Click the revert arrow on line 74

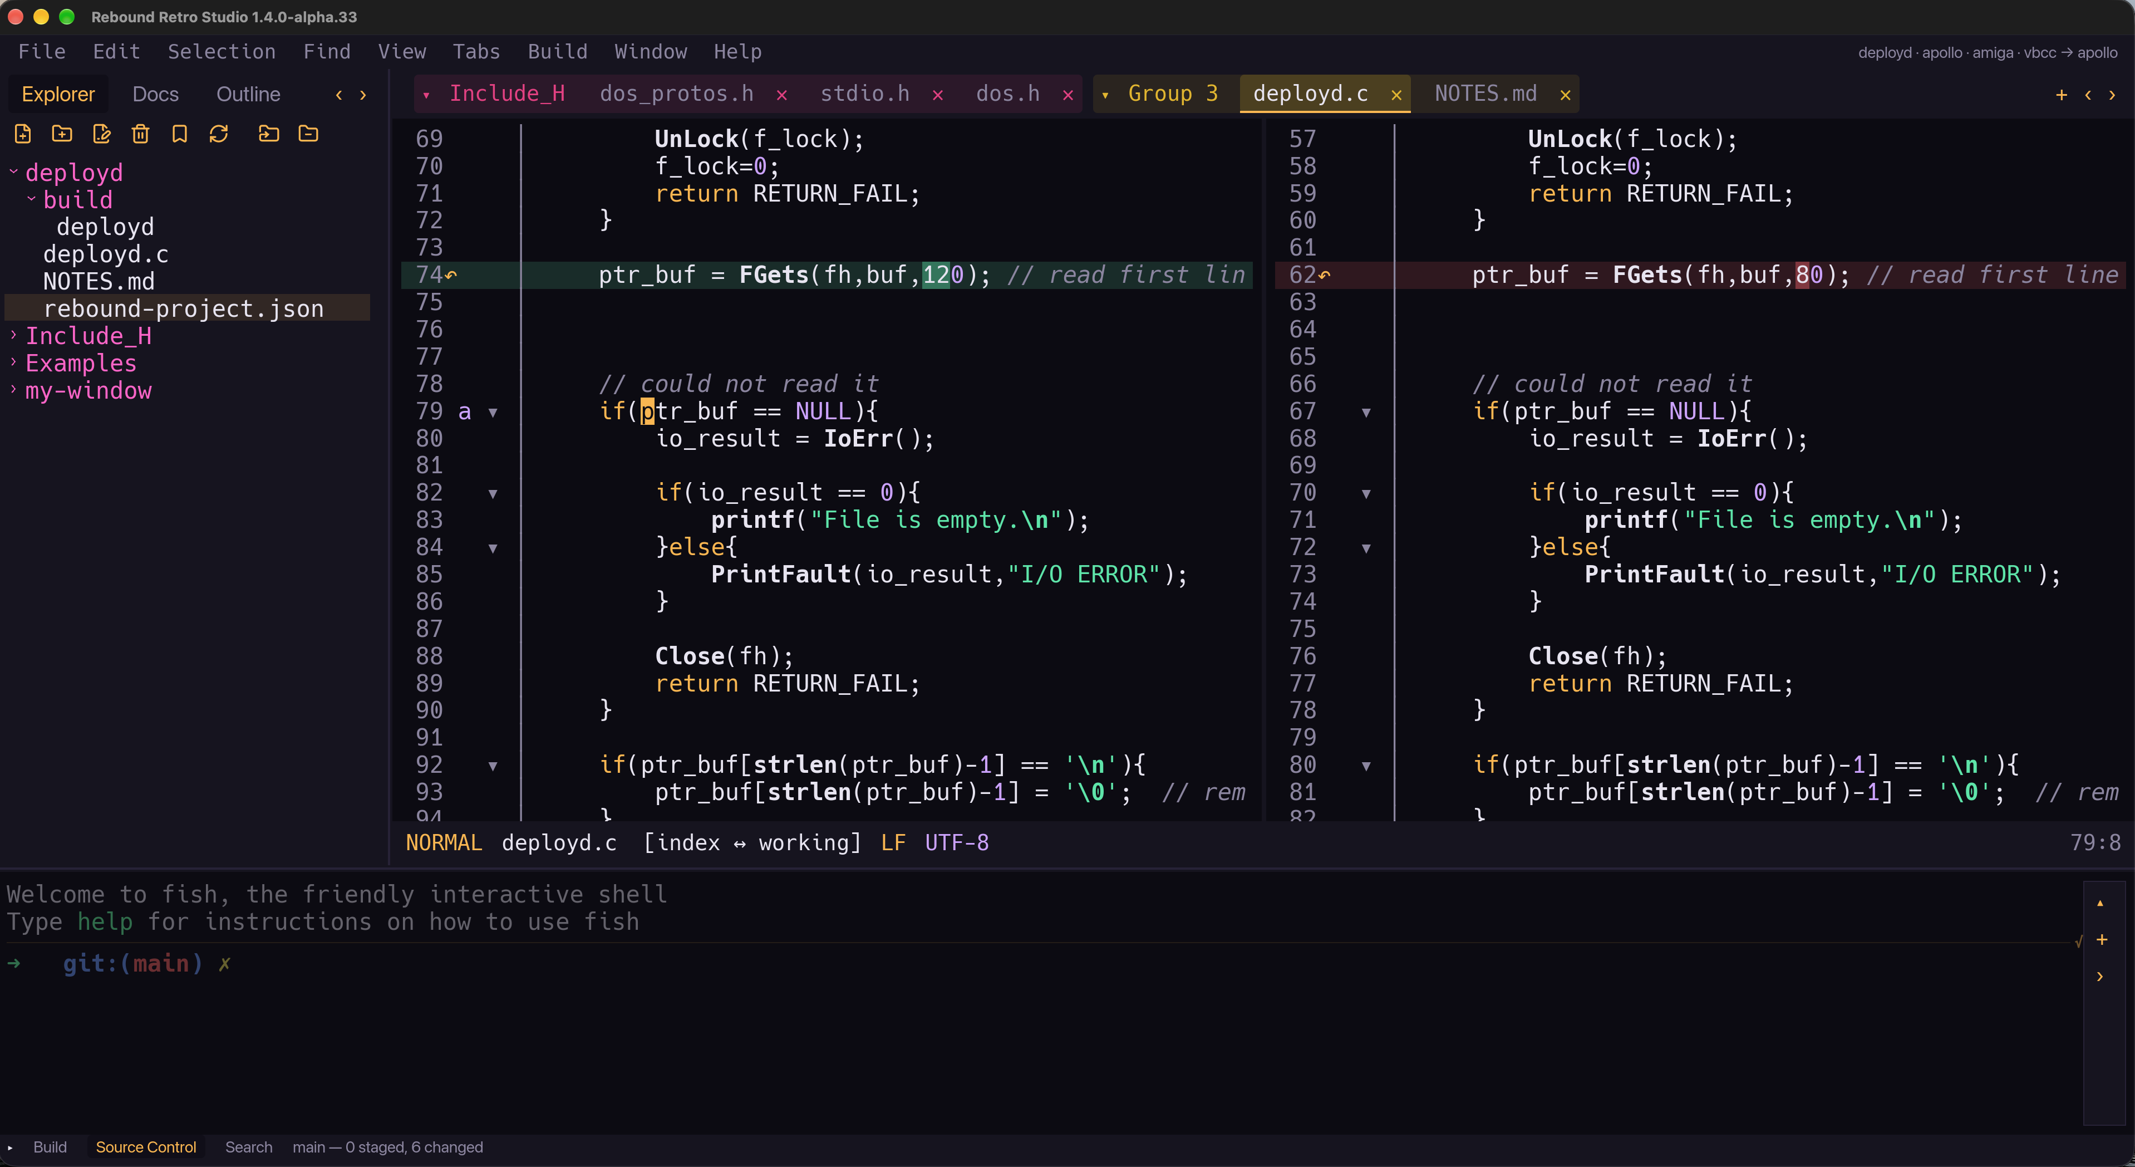coord(451,275)
